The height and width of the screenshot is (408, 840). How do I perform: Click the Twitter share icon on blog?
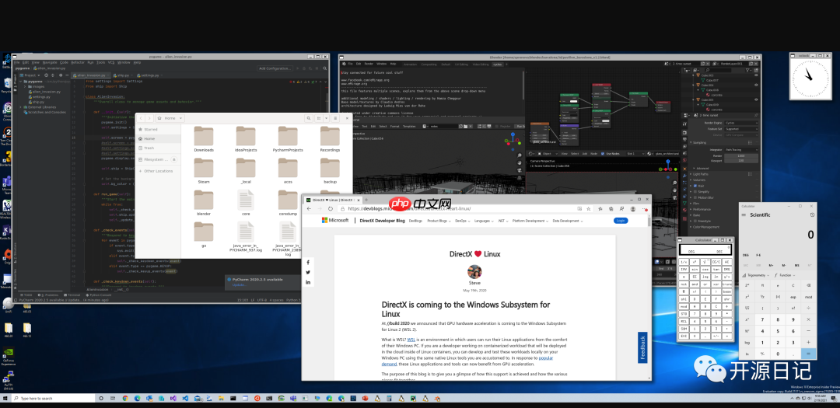tap(308, 272)
